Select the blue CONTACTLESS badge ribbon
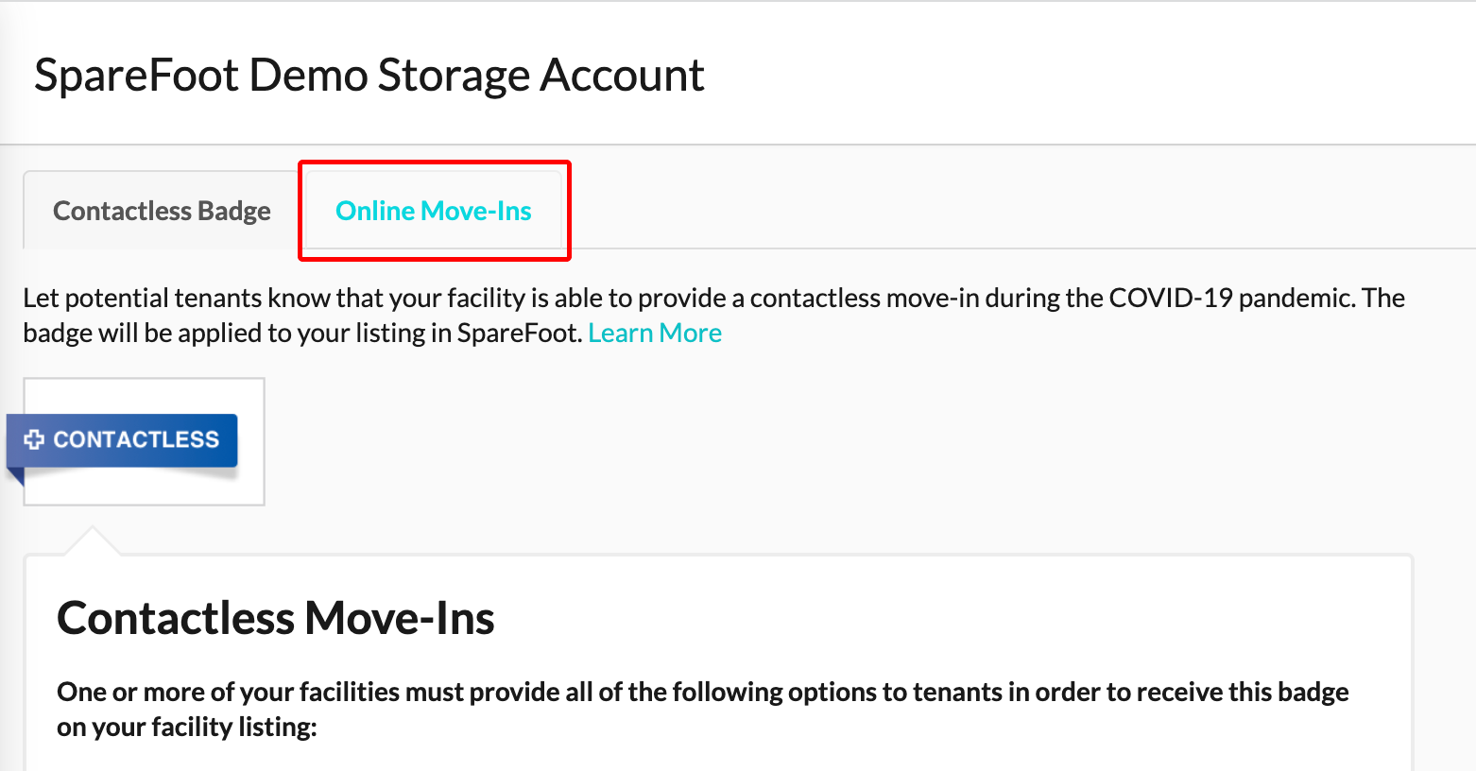The height and width of the screenshot is (771, 1476). (x=122, y=440)
